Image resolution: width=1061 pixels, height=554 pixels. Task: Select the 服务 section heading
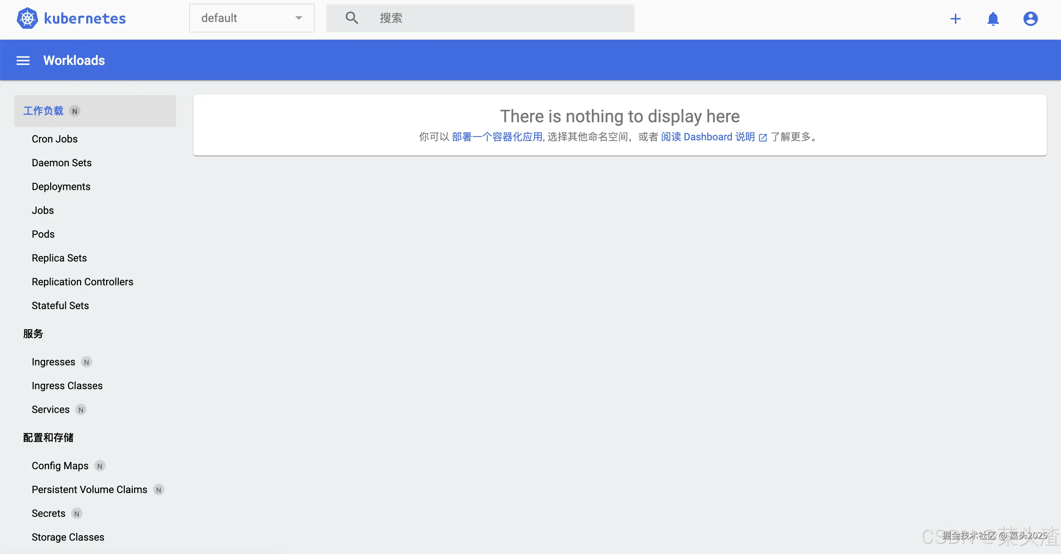point(33,334)
